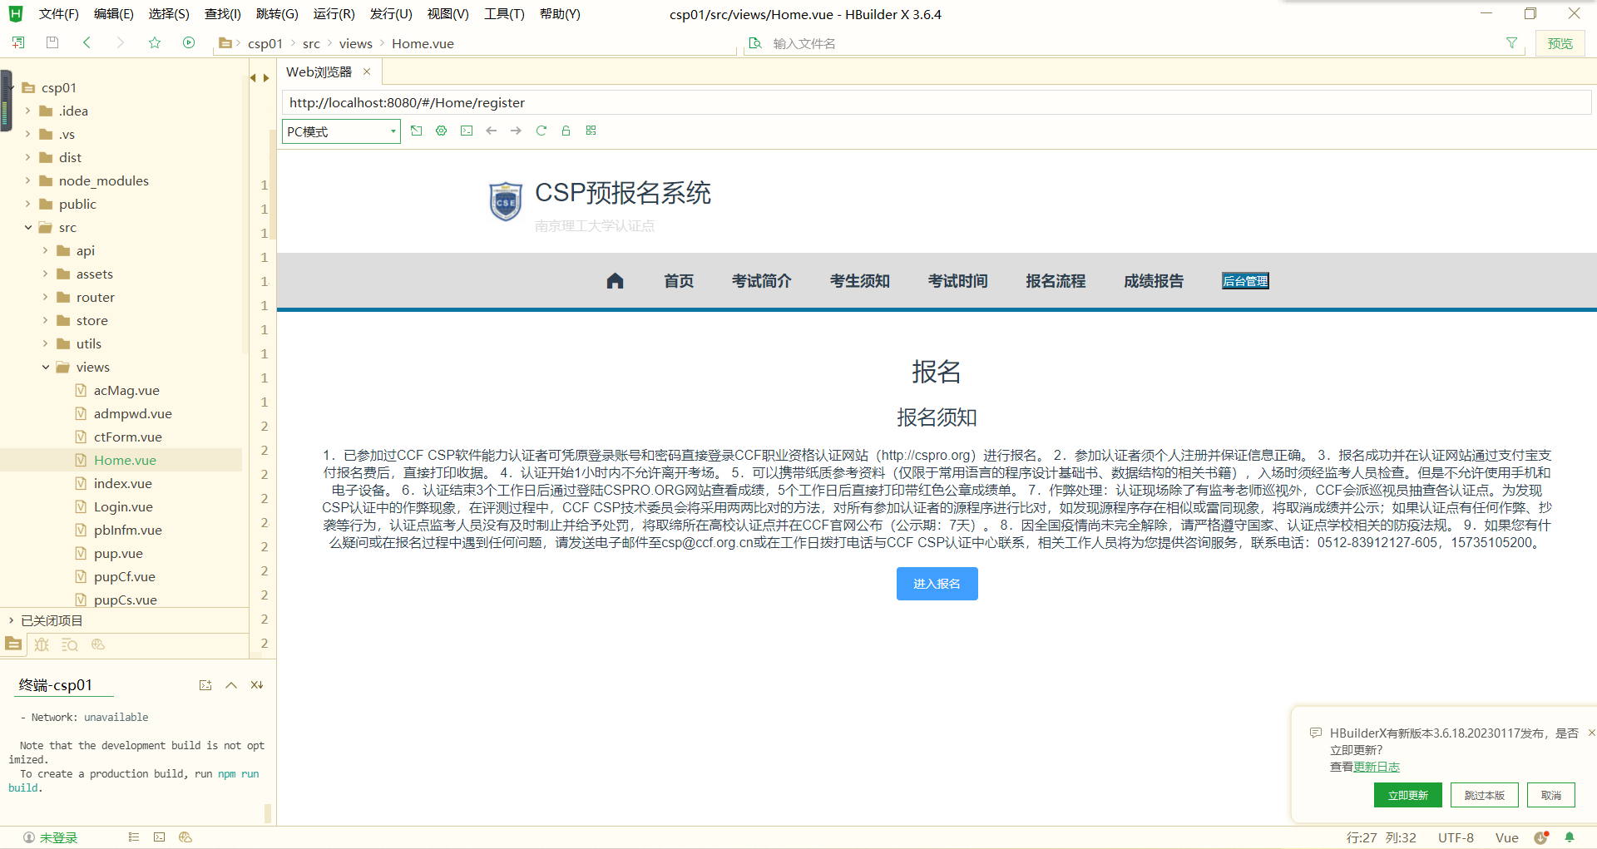The height and width of the screenshot is (849, 1597).
Task: Click the terminal panel scrollbar
Action: pyautogui.click(x=268, y=812)
